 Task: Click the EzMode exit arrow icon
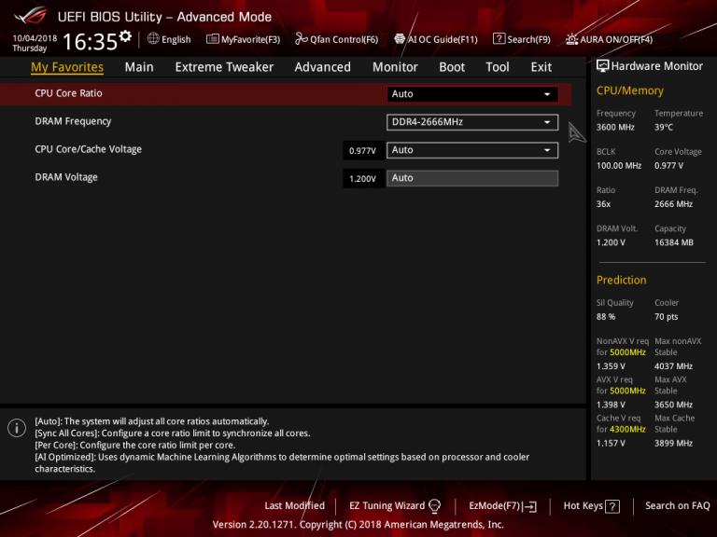click(529, 506)
